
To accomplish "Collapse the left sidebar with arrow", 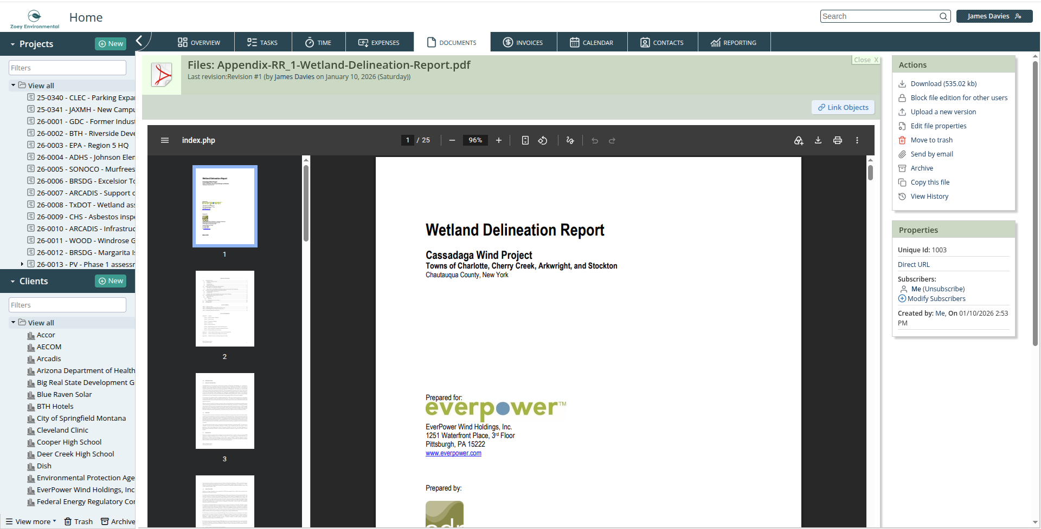I will 139,41.
